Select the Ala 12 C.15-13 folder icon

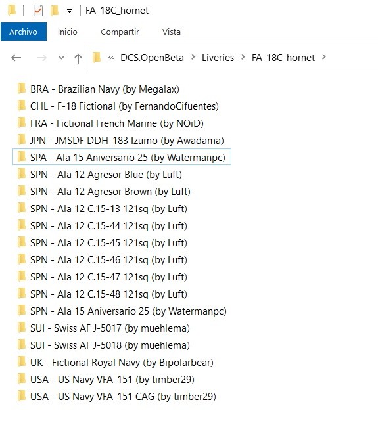[22, 208]
